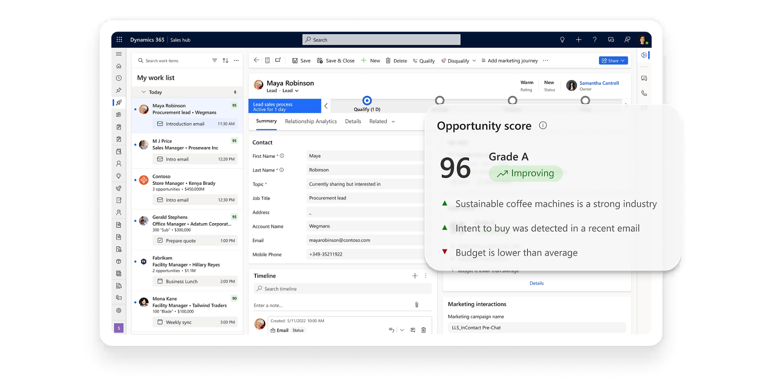Image resolution: width=770 pixels, height=385 pixels.
Task: Switch to the Summary tab
Action: (x=267, y=121)
